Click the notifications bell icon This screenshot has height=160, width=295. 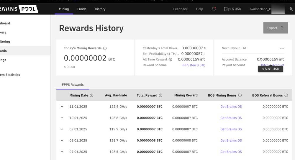[214, 9]
